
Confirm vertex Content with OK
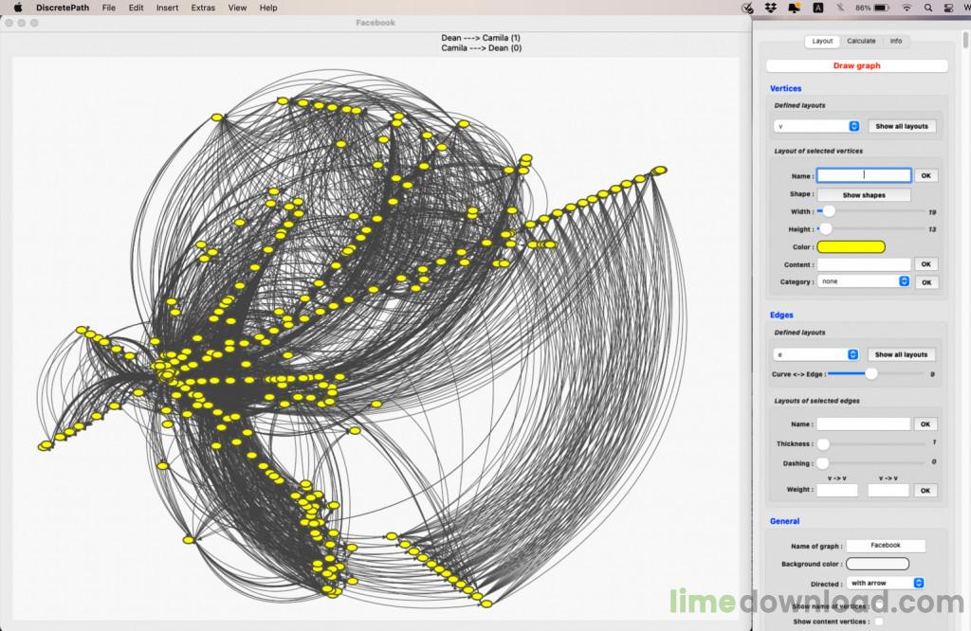[x=925, y=264]
